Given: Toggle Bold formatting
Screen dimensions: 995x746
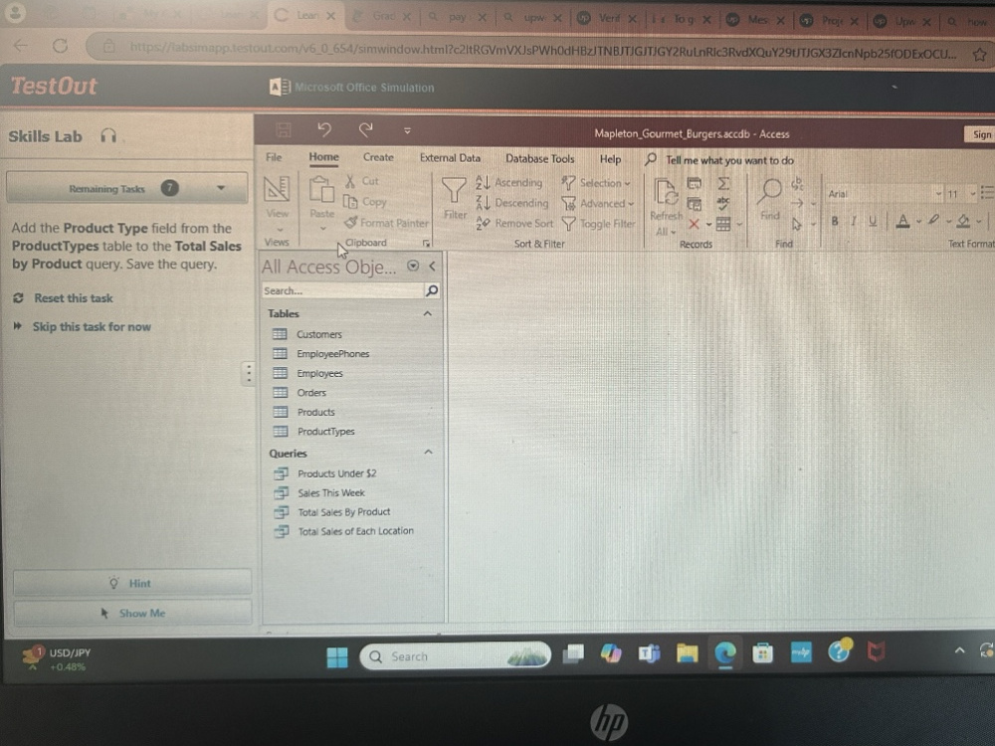Looking at the screenshot, I should 835,222.
